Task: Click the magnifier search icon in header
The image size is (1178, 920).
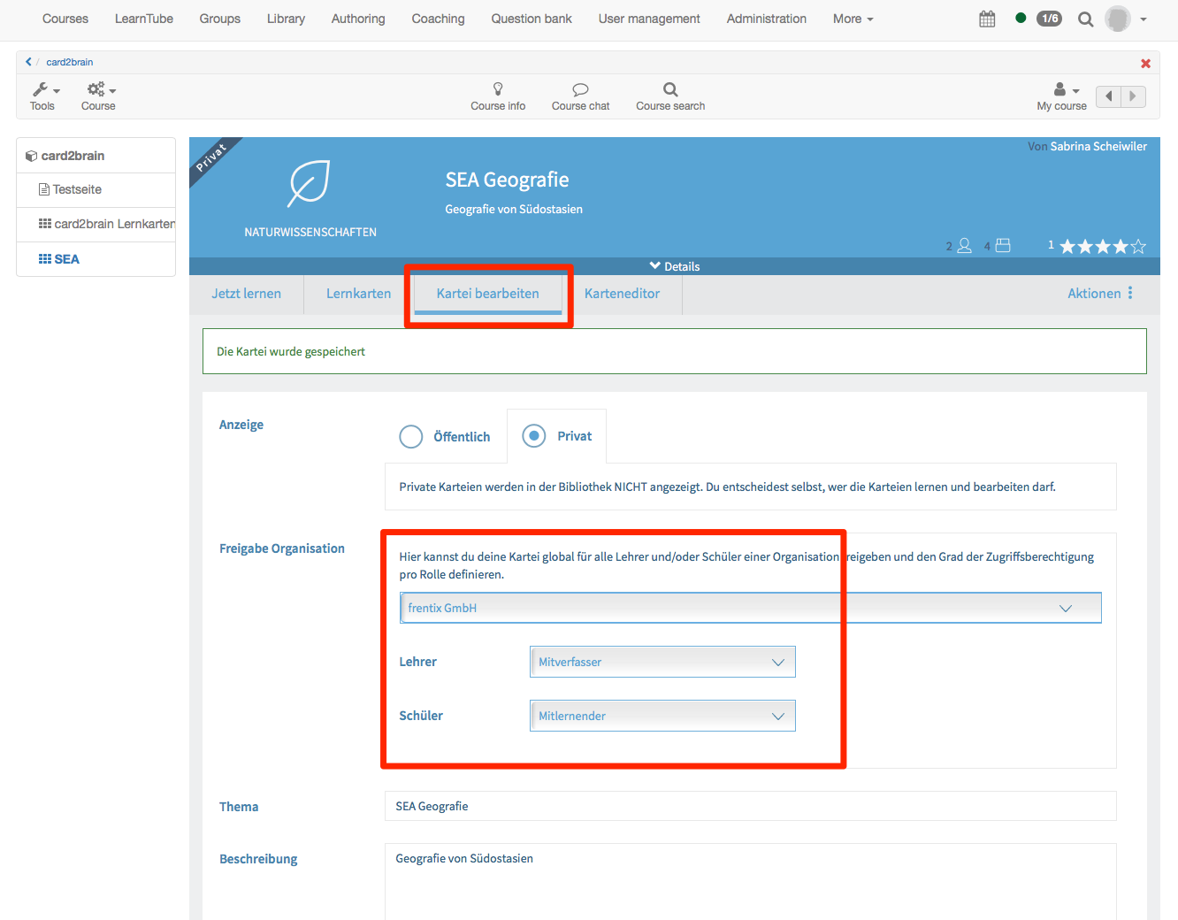Action: coord(1085,19)
